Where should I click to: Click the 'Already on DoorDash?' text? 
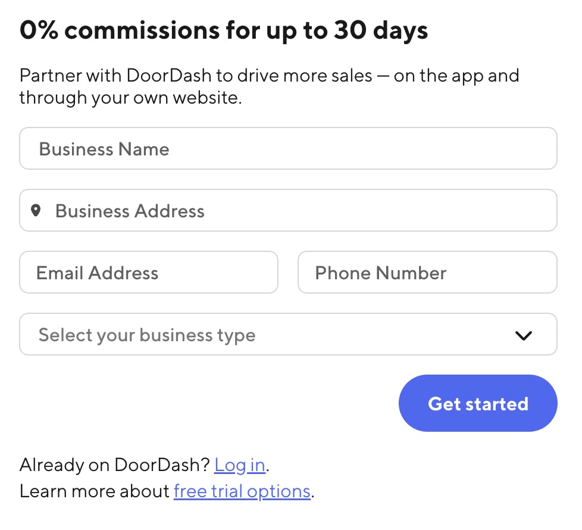[x=115, y=465]
